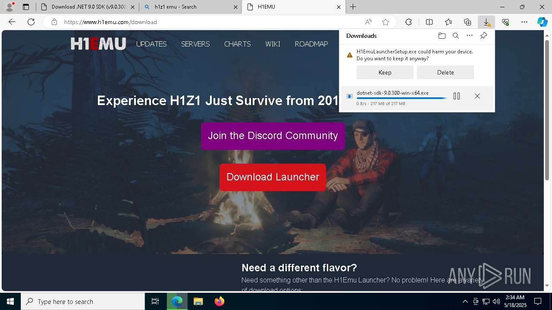Pause dotnet-sdk download
The height and width of the screenshot is (310, 552).
(x=457, y=96)
